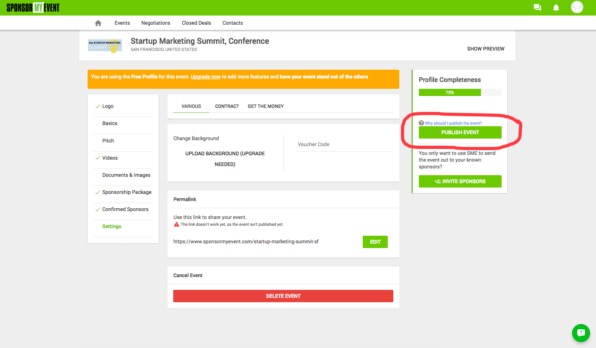Viewport: 596px width, 348px height.
Task: Click the event title 'Startup Marketing Summit, Conference'
Action: pyautogui.click(x=200, y=41)
